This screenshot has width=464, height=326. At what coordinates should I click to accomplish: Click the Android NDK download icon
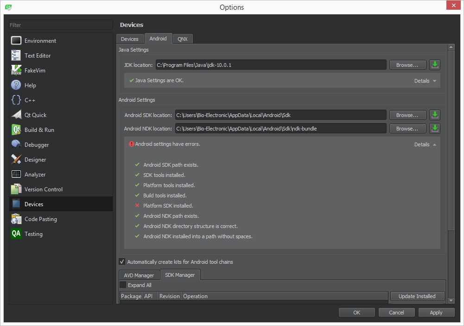434,129
